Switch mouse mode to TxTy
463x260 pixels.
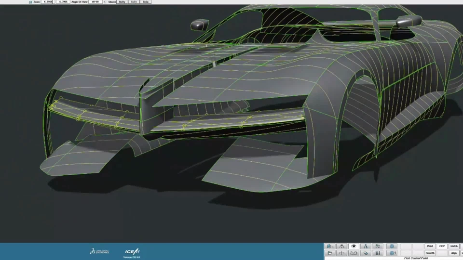(x=134, y=2)
